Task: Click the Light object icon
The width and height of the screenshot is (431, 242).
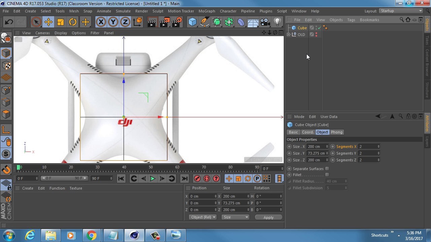Action: click(277, 23)
